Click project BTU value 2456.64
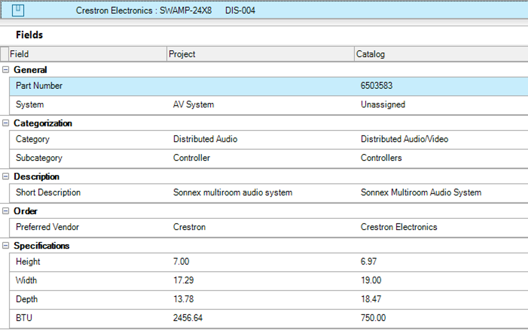Viewport: 528px width, 333px height. click(188, 318)
